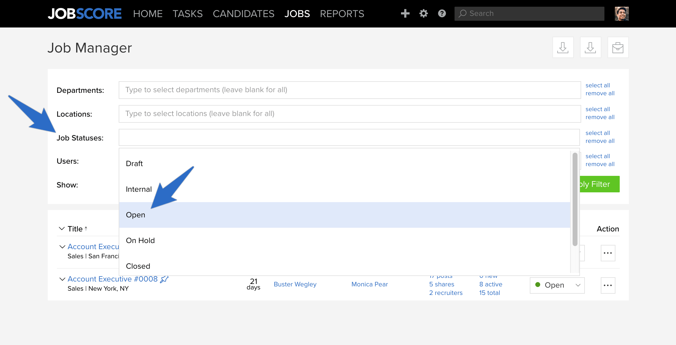The image size is (676, 345).
Task: Click the briefcase icon button
Action: (618, 47)
